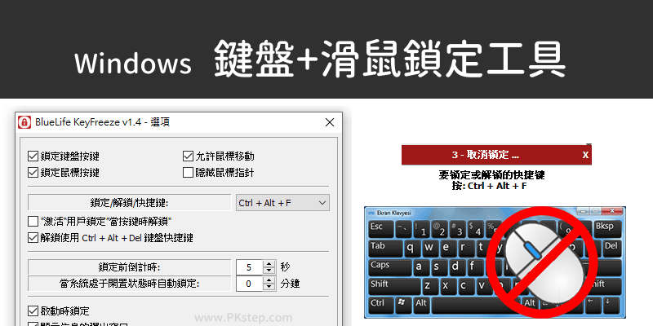Image resolution: width=653 pixels, height=326 pixels.
Task: Tap the Bksp key on on-screen keyboard
Action: click(607, 229)
